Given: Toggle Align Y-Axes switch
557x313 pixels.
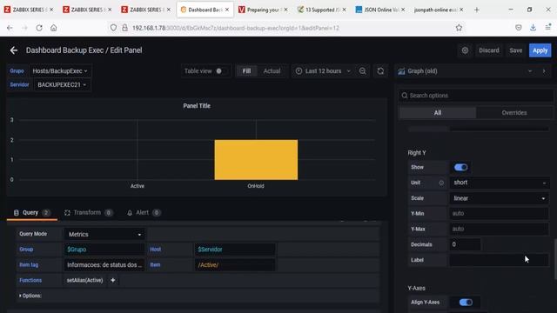Looking at the screenshot, I should point(466,303).
